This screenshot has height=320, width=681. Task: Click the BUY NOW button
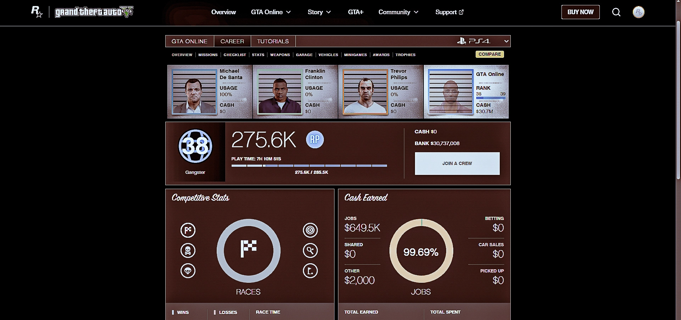[580, 12]
